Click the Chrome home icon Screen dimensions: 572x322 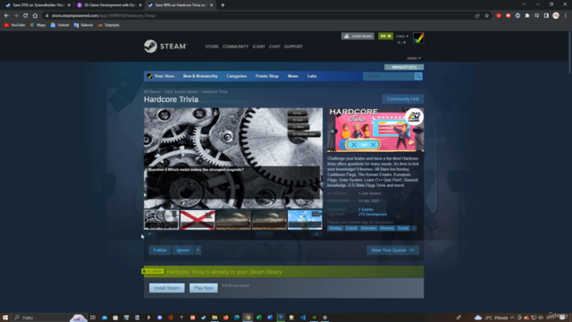click(x=35, y=16)
